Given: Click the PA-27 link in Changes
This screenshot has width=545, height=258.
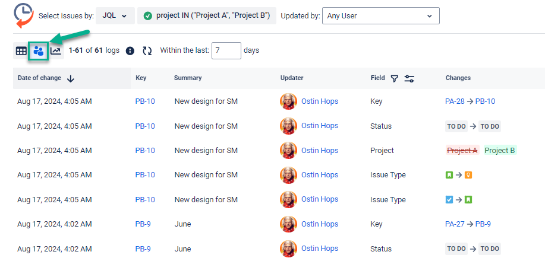Looking at the screenshot, I should 455,224.
